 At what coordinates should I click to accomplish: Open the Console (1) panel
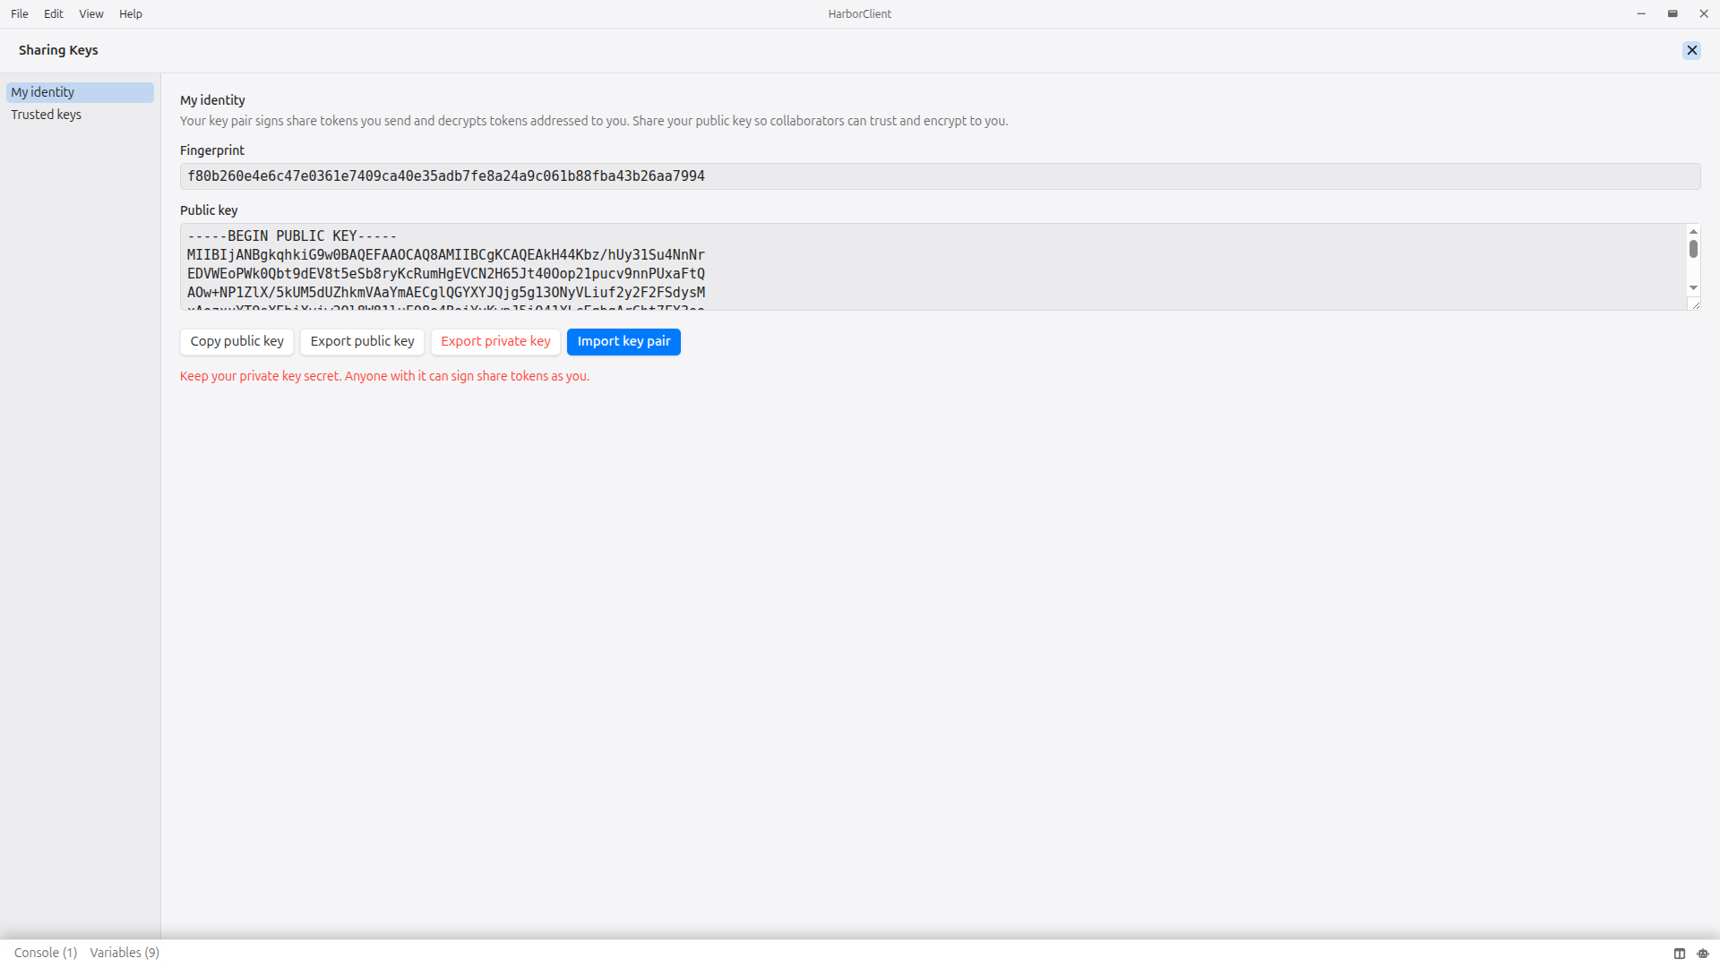point(46,953)
